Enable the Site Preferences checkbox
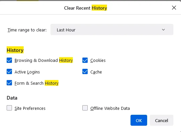This screenshot has width=181, height=132. [x=9, y=108]
